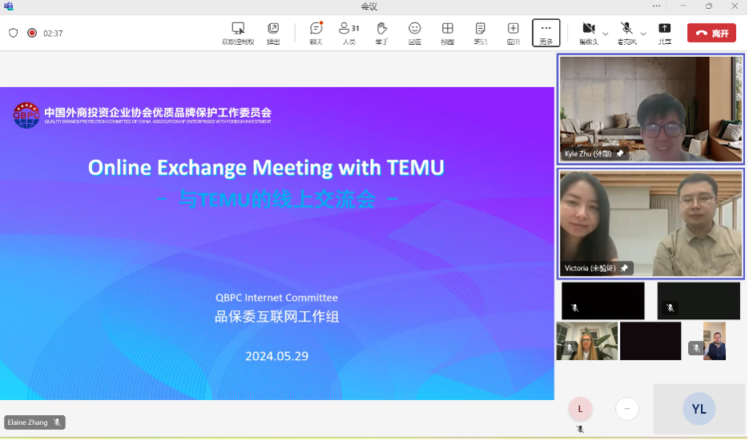Click the Elaine Zhang presenter label
The image size is (749, 440).
(x=28, y=422)
